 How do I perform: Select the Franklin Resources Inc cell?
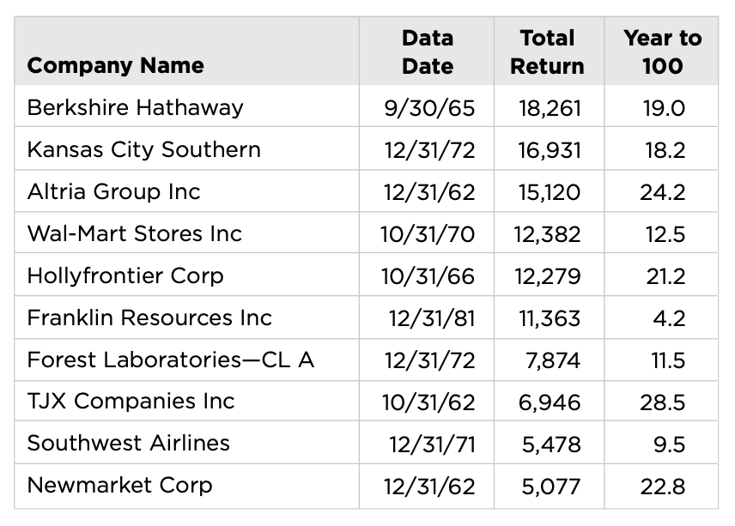[149, 318]
